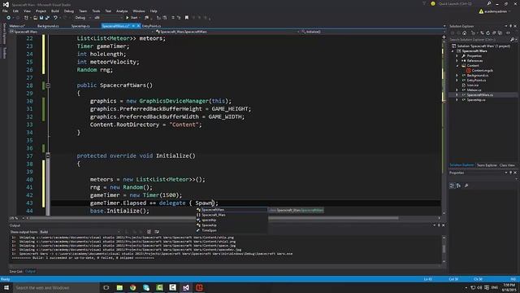Open the Tools menu
The height and width of the screenshot is (293, 520).
[x=96, y=11]
